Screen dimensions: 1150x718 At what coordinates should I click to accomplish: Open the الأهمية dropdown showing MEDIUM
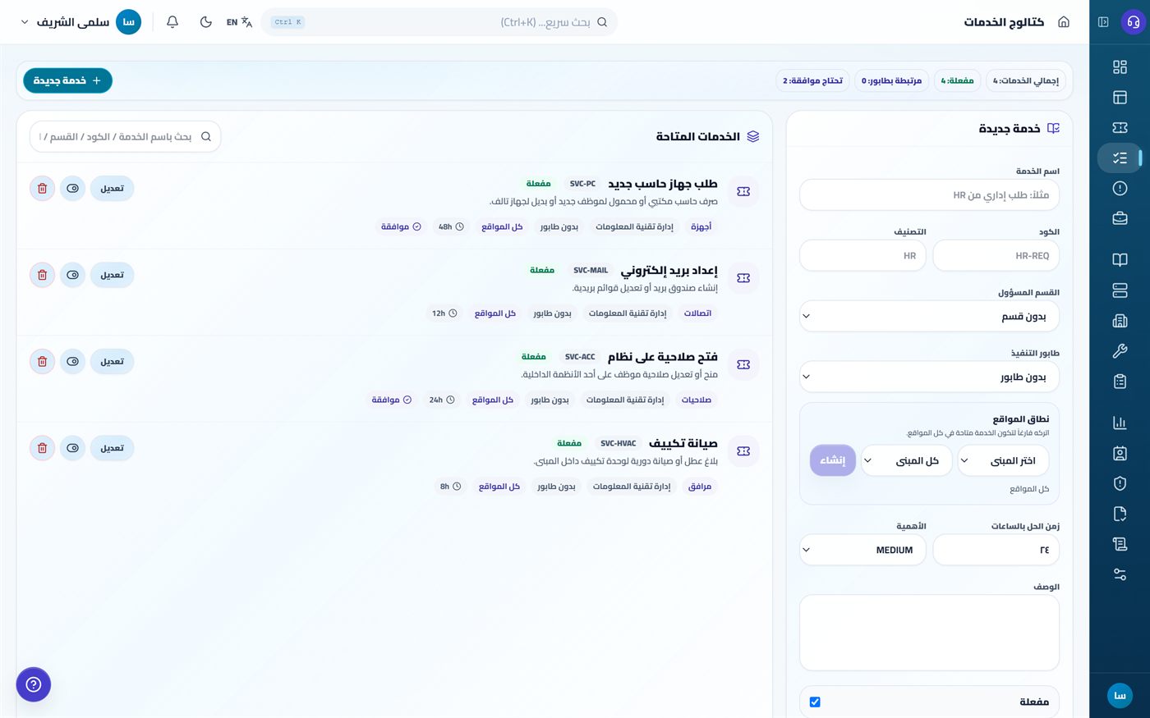862,550
